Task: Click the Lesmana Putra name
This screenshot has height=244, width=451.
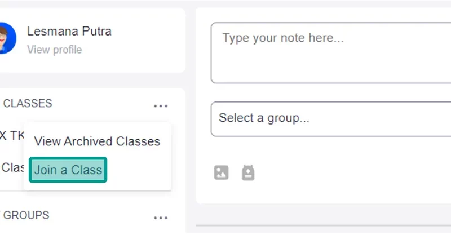Action: point(69,31)
